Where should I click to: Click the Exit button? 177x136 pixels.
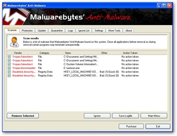pyautogui.click(x=158, y=126)
